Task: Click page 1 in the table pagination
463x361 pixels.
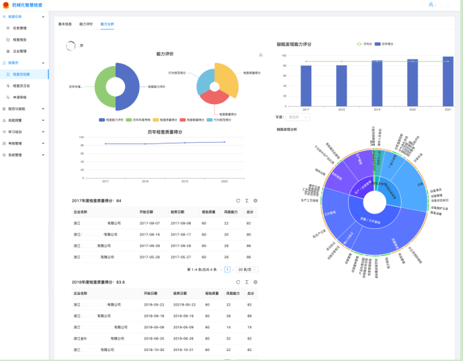Action: pyautogui.click(x=227, y=270)
